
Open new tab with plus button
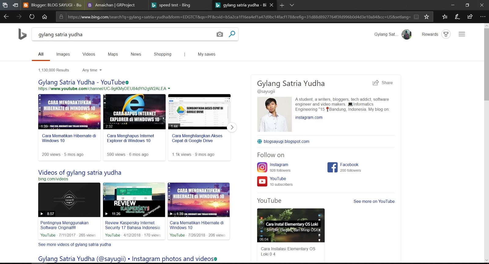(x=282, y=5)
